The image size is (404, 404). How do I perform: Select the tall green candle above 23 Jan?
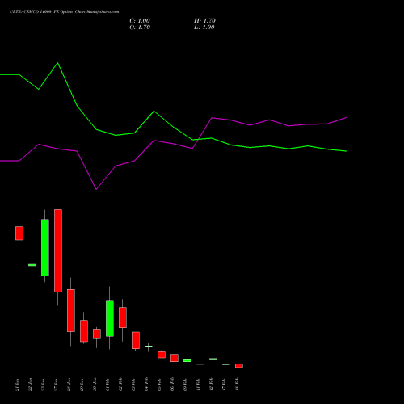[45, 247]
